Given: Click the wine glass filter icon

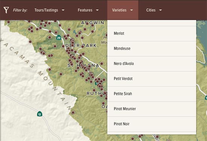Looking at the screenshot, I should [x=6, y=10].
